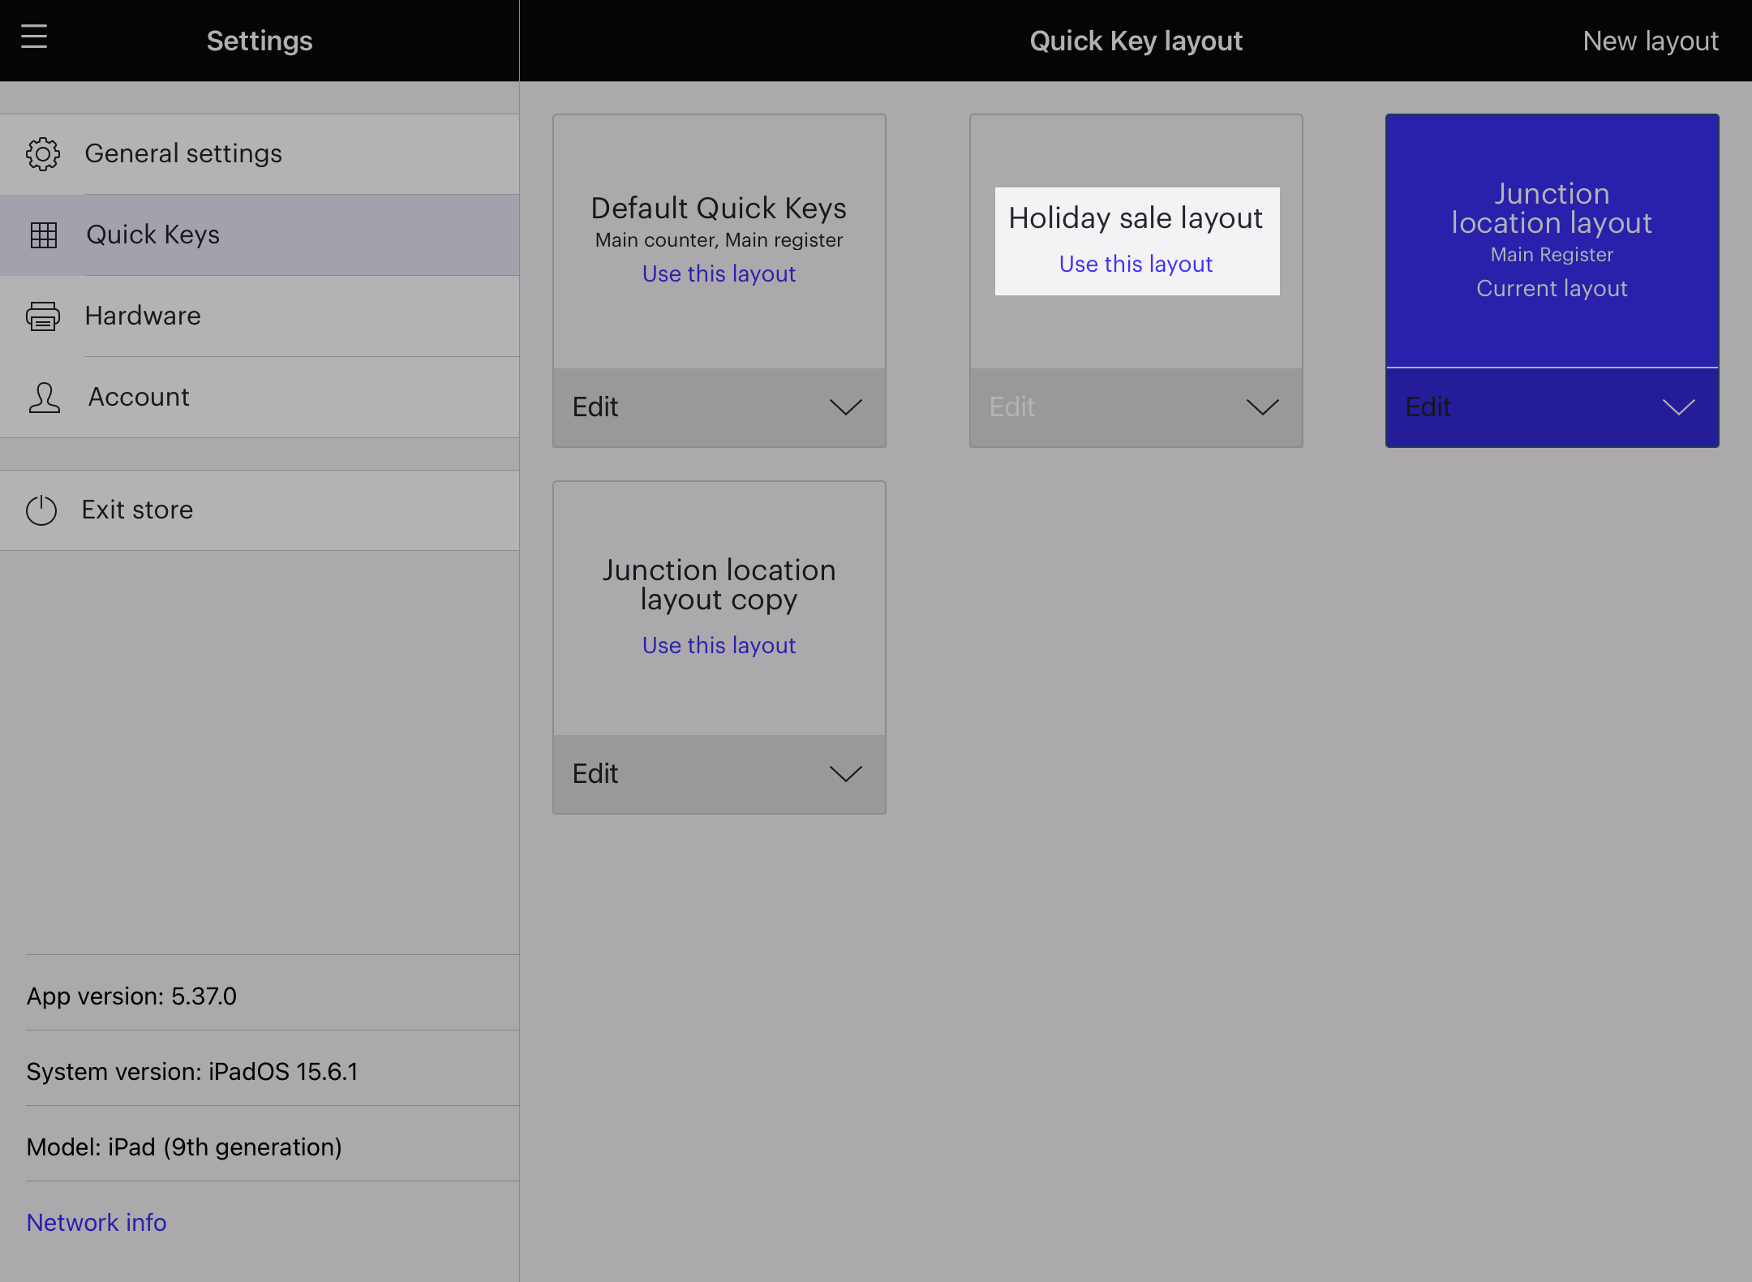Edit the Junction location layout copy
Screen dimensions: 1752x1282
coord(595,774)
